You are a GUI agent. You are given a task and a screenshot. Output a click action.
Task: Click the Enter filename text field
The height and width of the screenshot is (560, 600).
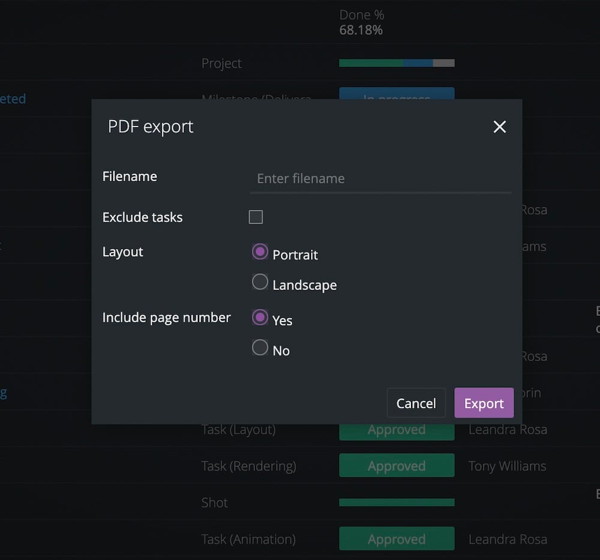(x=380, y=179)
